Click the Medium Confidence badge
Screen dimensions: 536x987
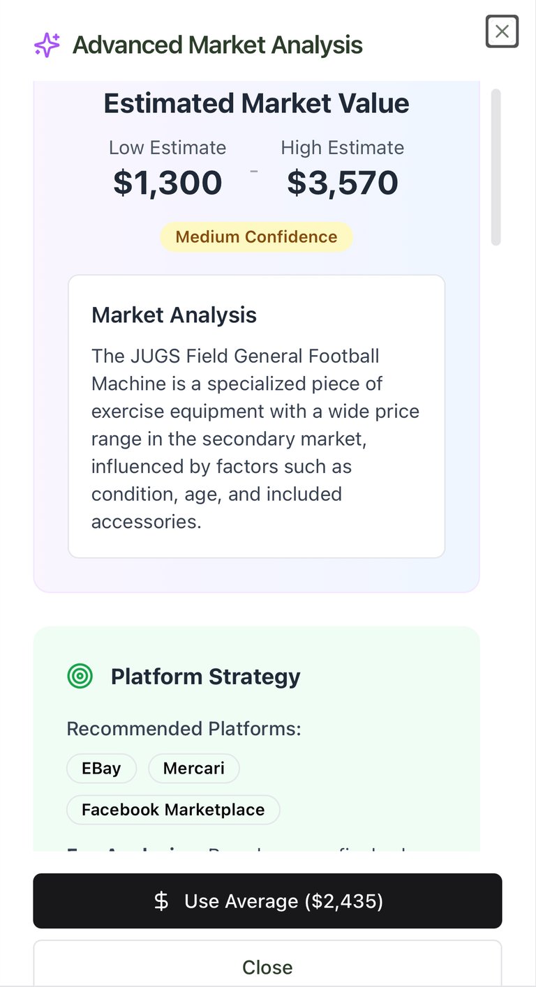(x=256, y=237)
